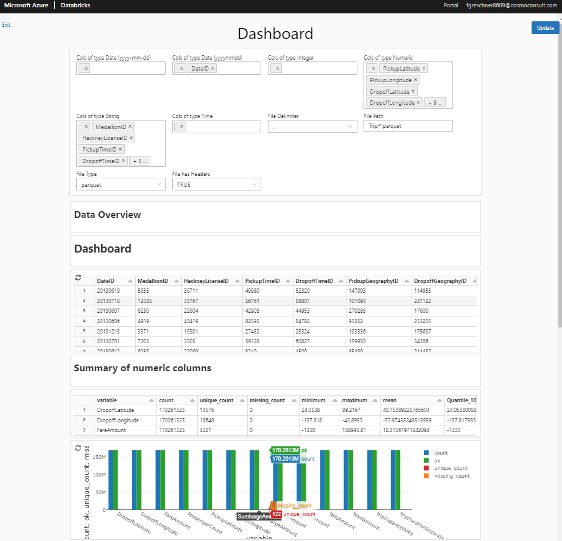Remove DropoffLongitude tag from Numeric columns
Screen dimensions: 562x541
pos(418,102)
